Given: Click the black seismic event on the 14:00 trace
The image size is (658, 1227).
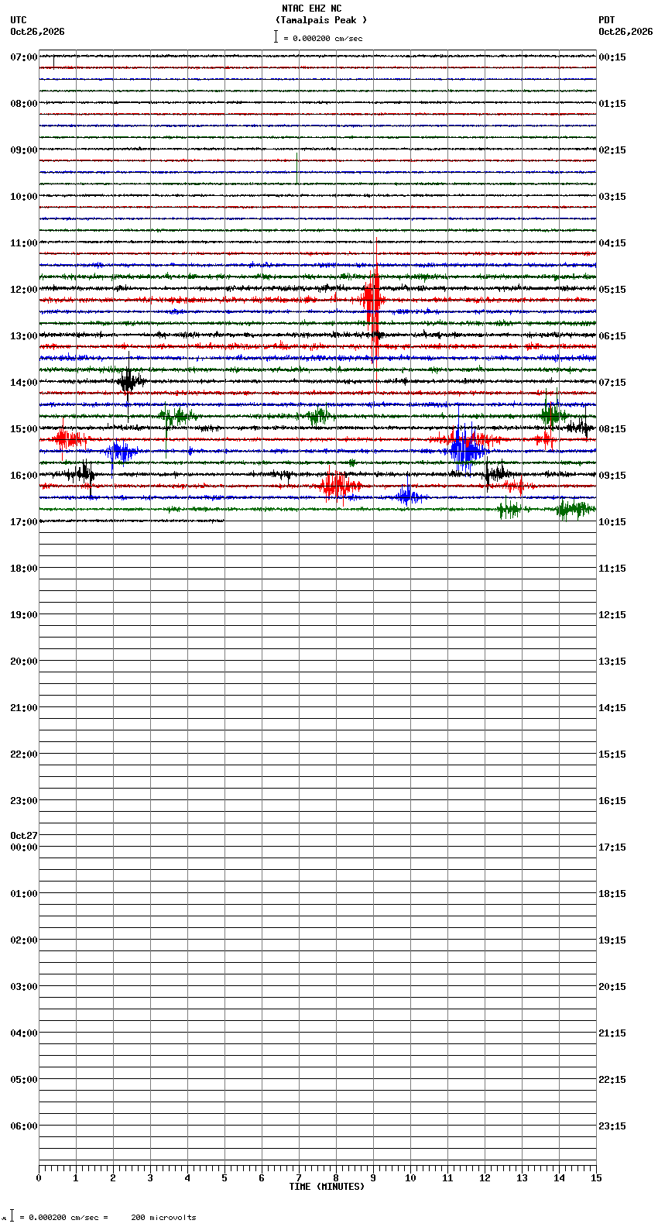Looking at the screenshot, I should coord(129,381).
